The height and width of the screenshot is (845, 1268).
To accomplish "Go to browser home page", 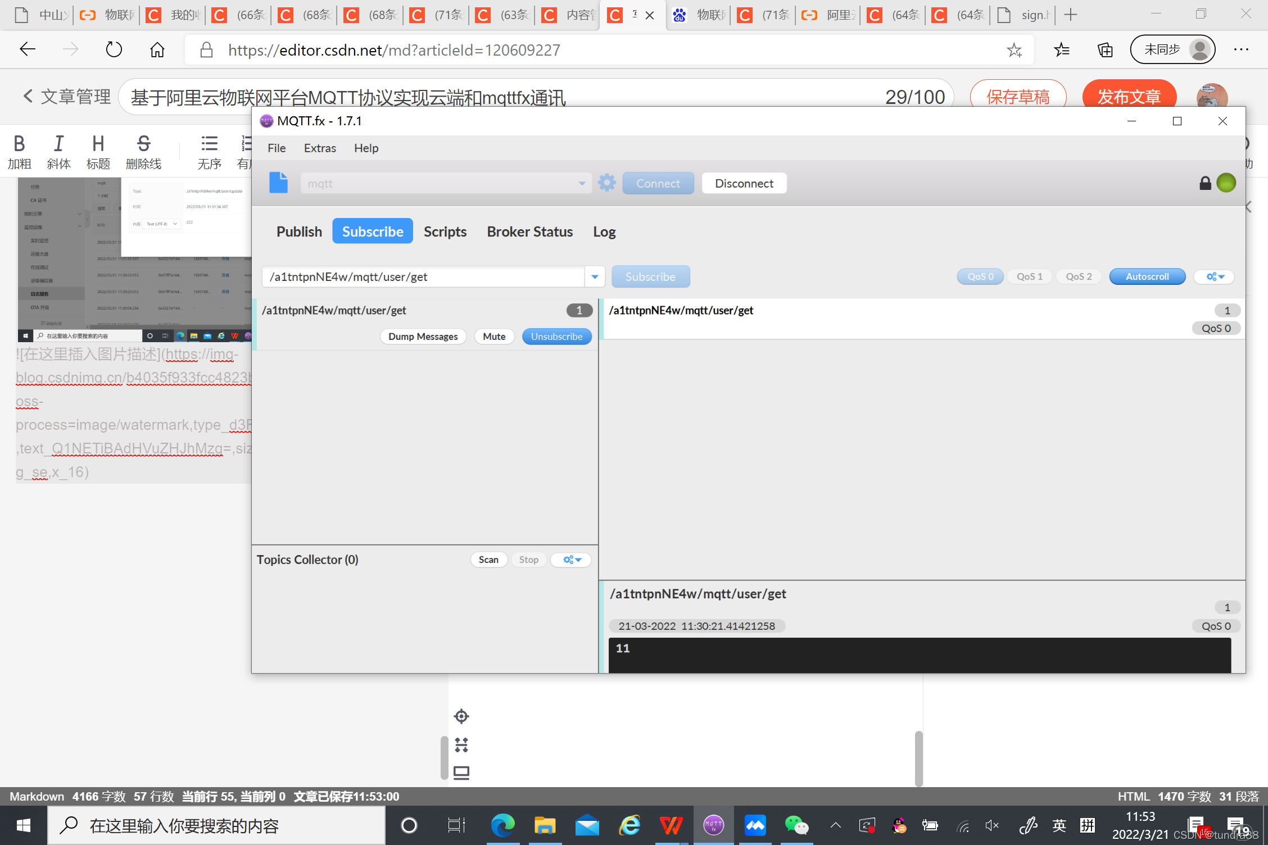I will point(157,50).
